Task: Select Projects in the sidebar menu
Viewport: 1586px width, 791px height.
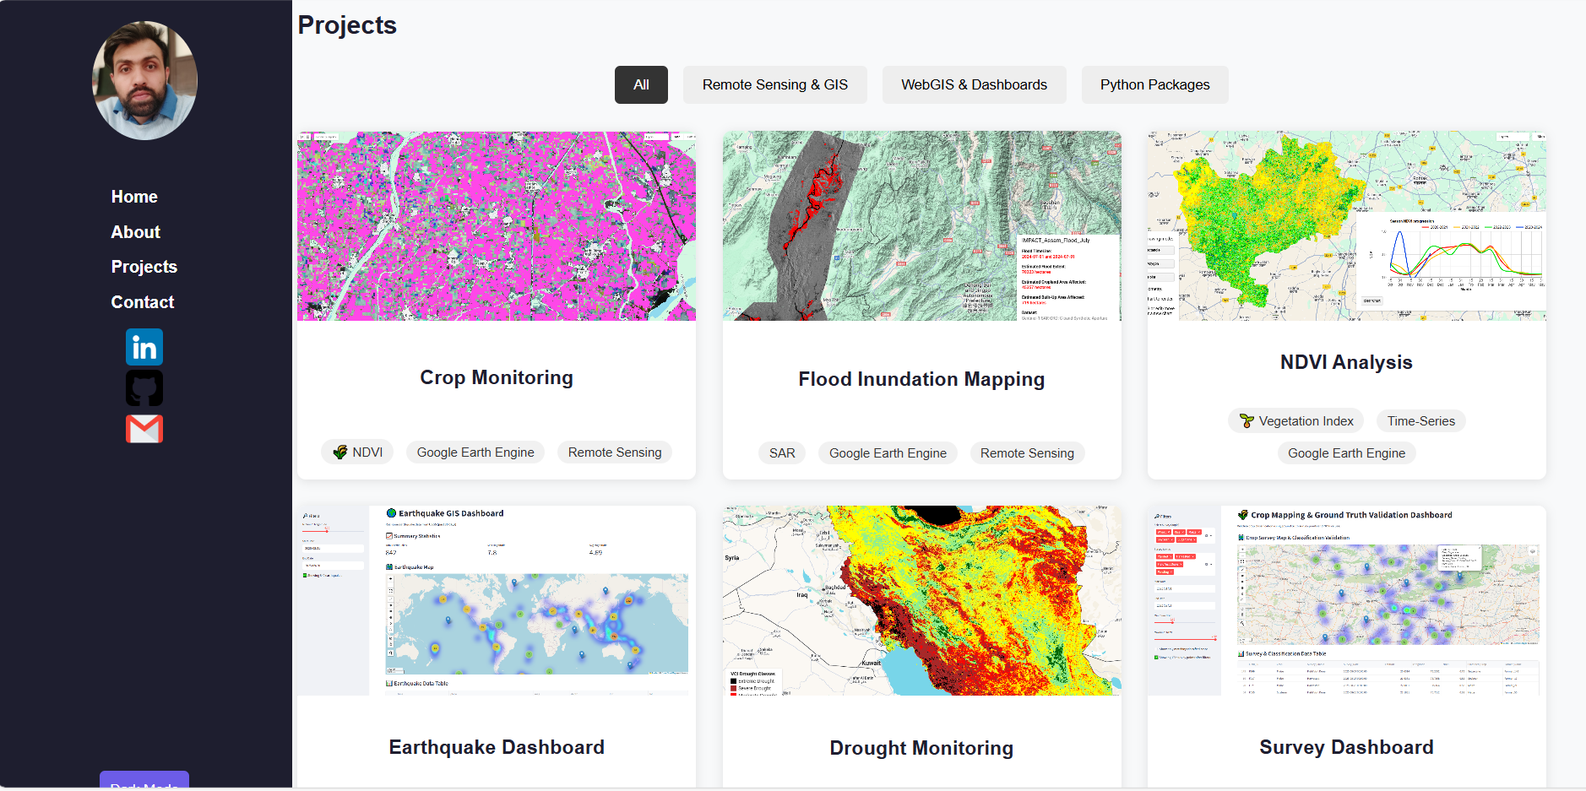Action: (144, 266)
